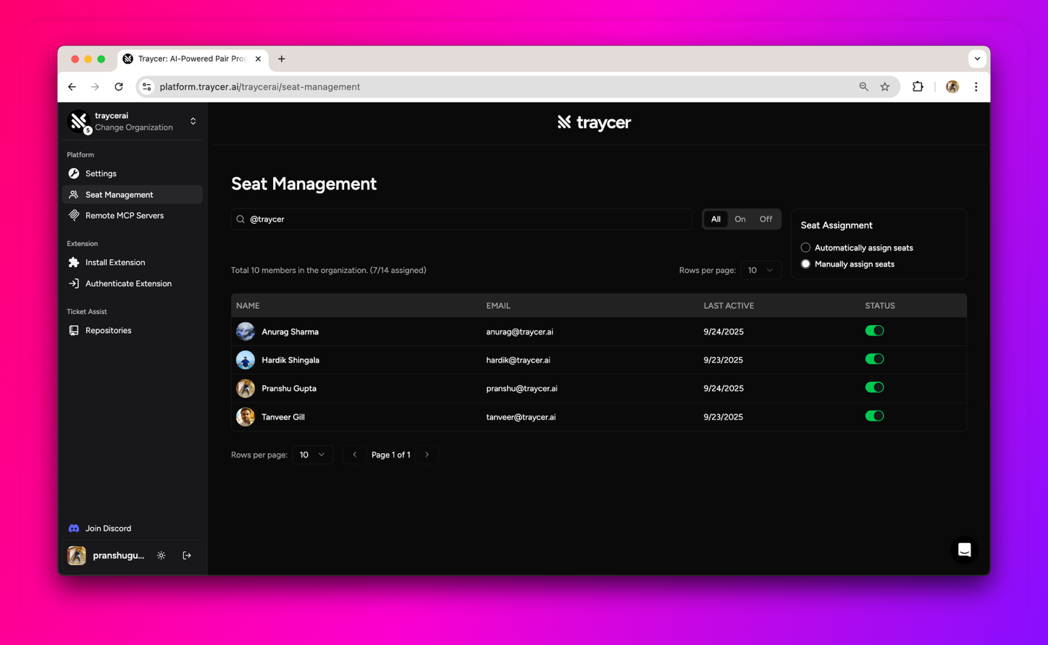This screenshot has width=1048, height=645.
Task: Click Pranshu Gupta's avatar
Action: (246, 389)
